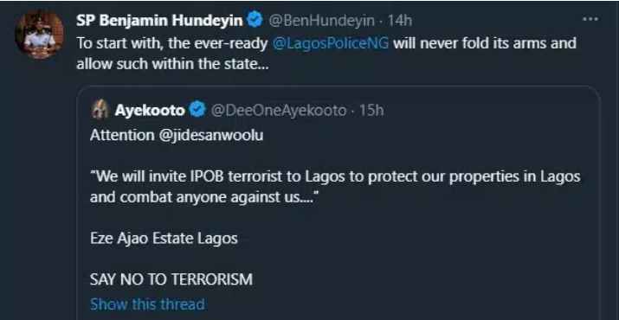Click the Eze Ajao Estate Lagos line
Viewport: 619px width, 320px height.
[164, 239]
